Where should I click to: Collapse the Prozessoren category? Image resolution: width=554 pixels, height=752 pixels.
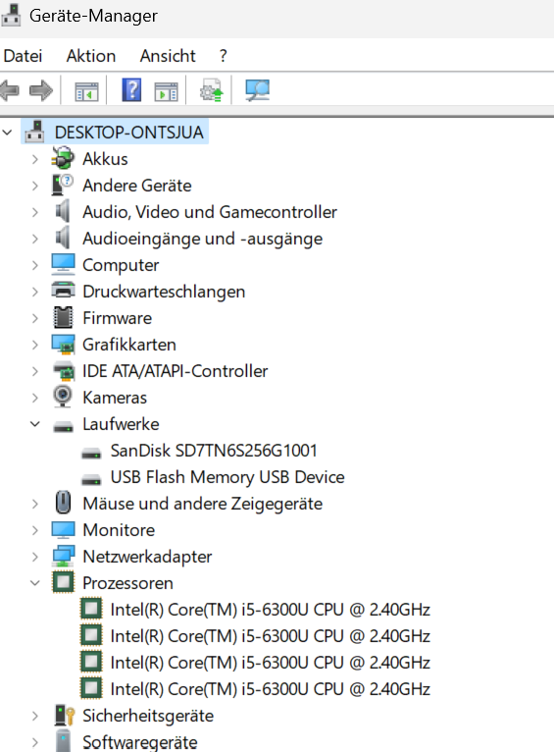pos(35,583)
